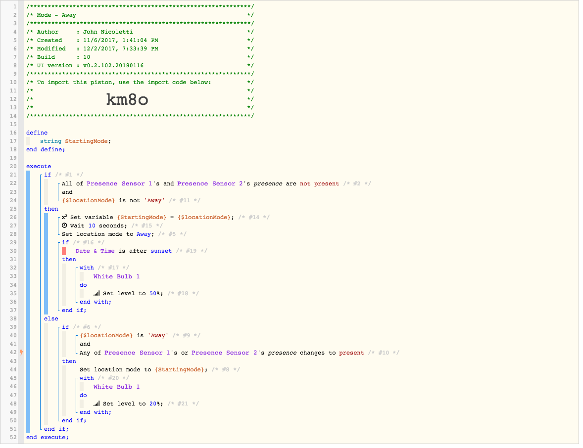Click 'present' in condition #10

pos(351,353)
